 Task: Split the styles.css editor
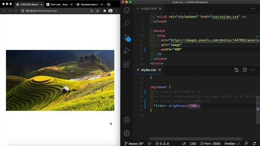pyautogui.click(x=245, y=70)
